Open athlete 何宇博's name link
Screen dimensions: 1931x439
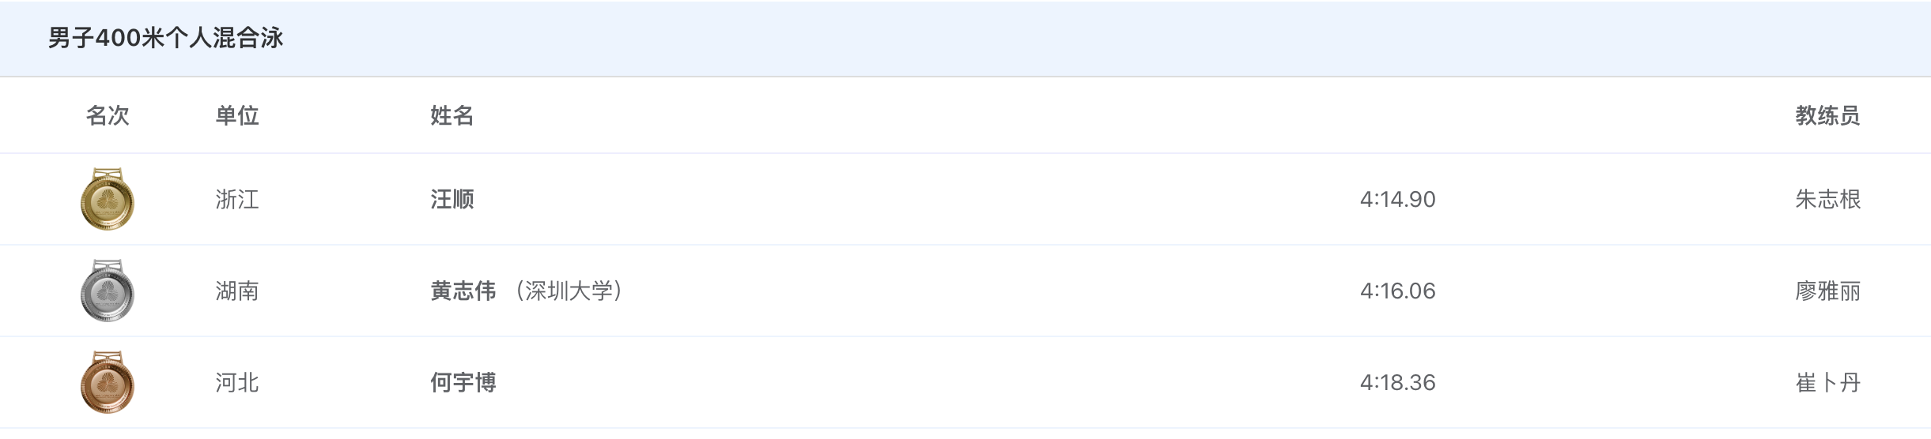[463, 383]
